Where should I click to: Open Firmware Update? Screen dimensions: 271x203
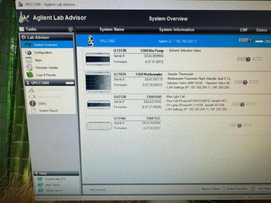tap(46, 68)
